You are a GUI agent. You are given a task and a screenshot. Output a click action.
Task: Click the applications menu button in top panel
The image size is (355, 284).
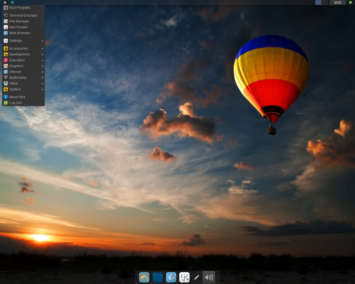pyautogui.click(x=5, y=2)
